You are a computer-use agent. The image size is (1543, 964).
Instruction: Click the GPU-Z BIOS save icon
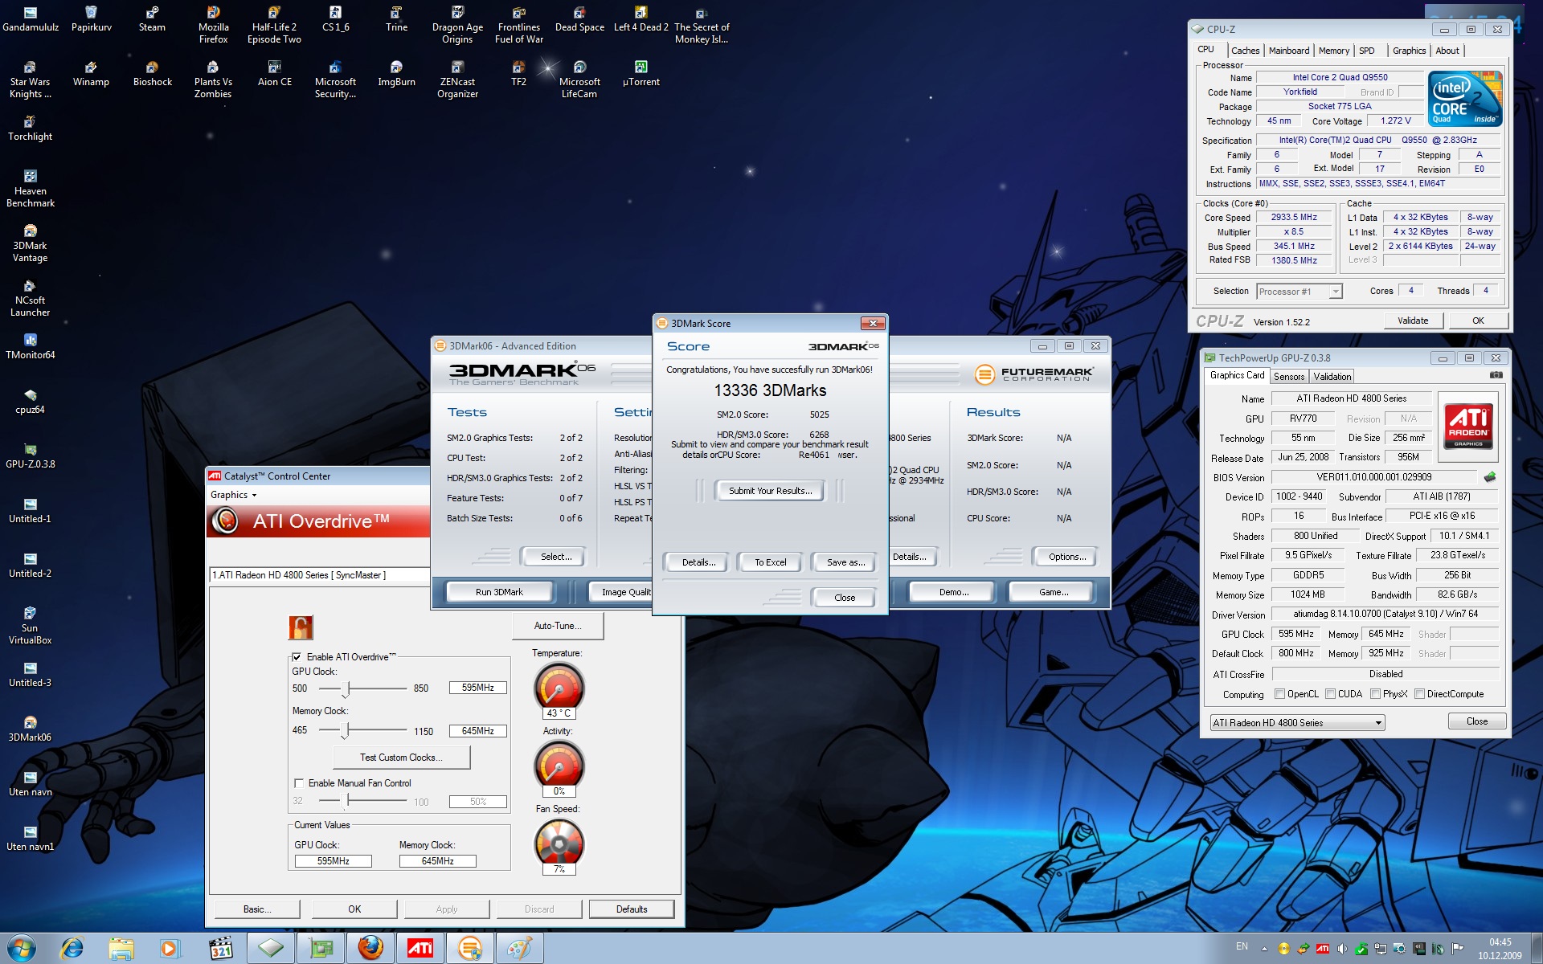[x=1489, y=477]
